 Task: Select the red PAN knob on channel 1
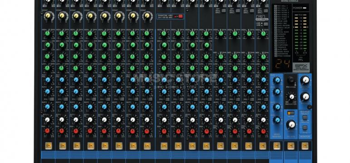click(x=47, y=131)
